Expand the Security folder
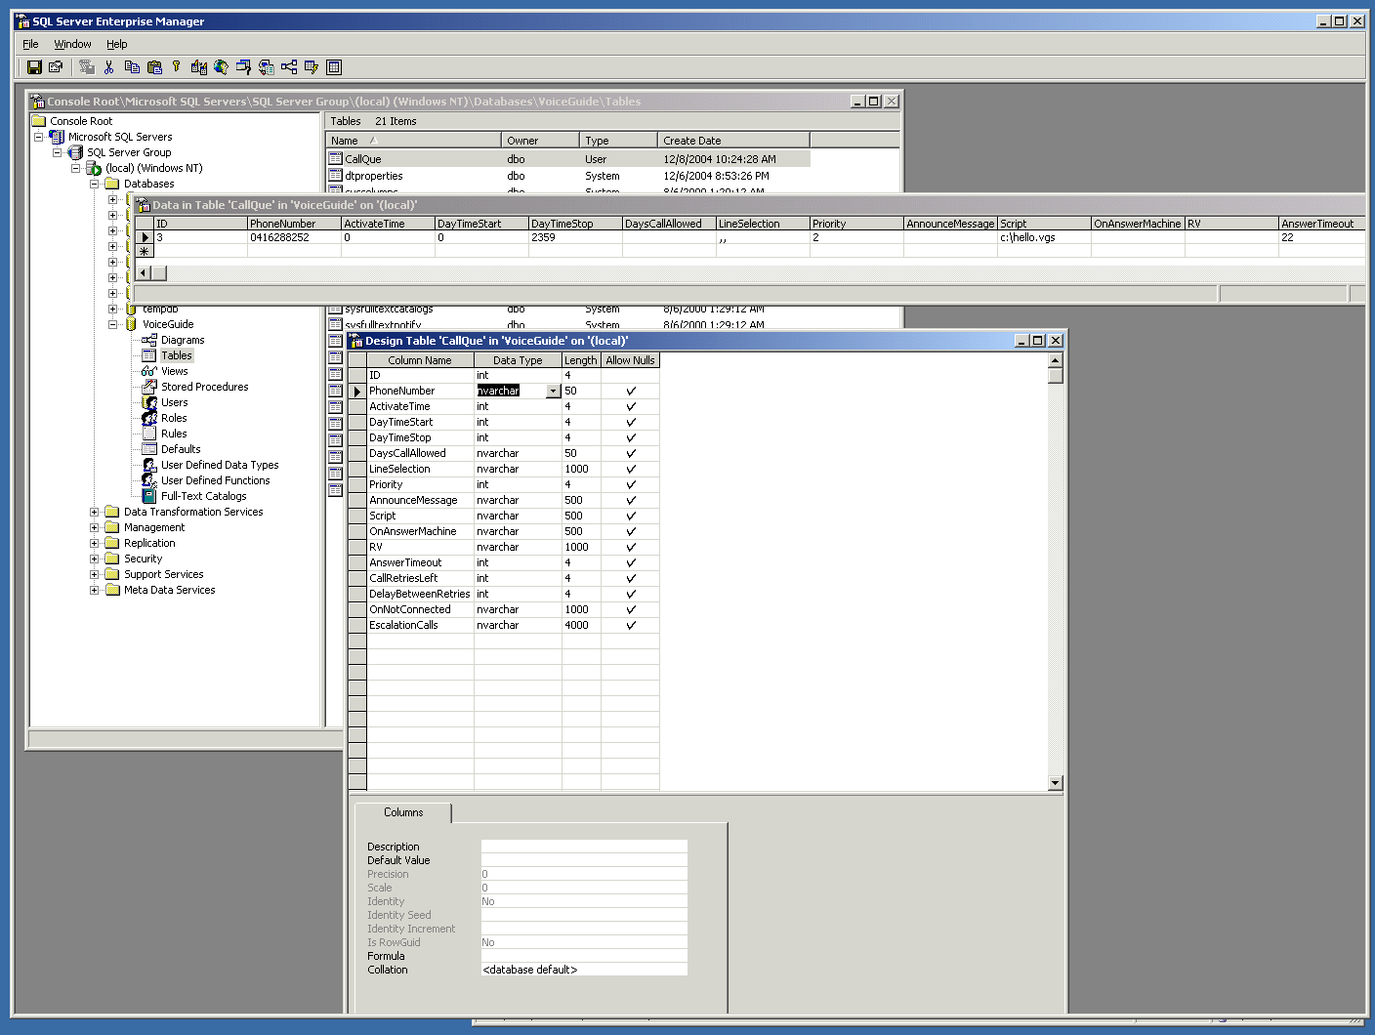1375x1035 pixels. coord(95,559)
